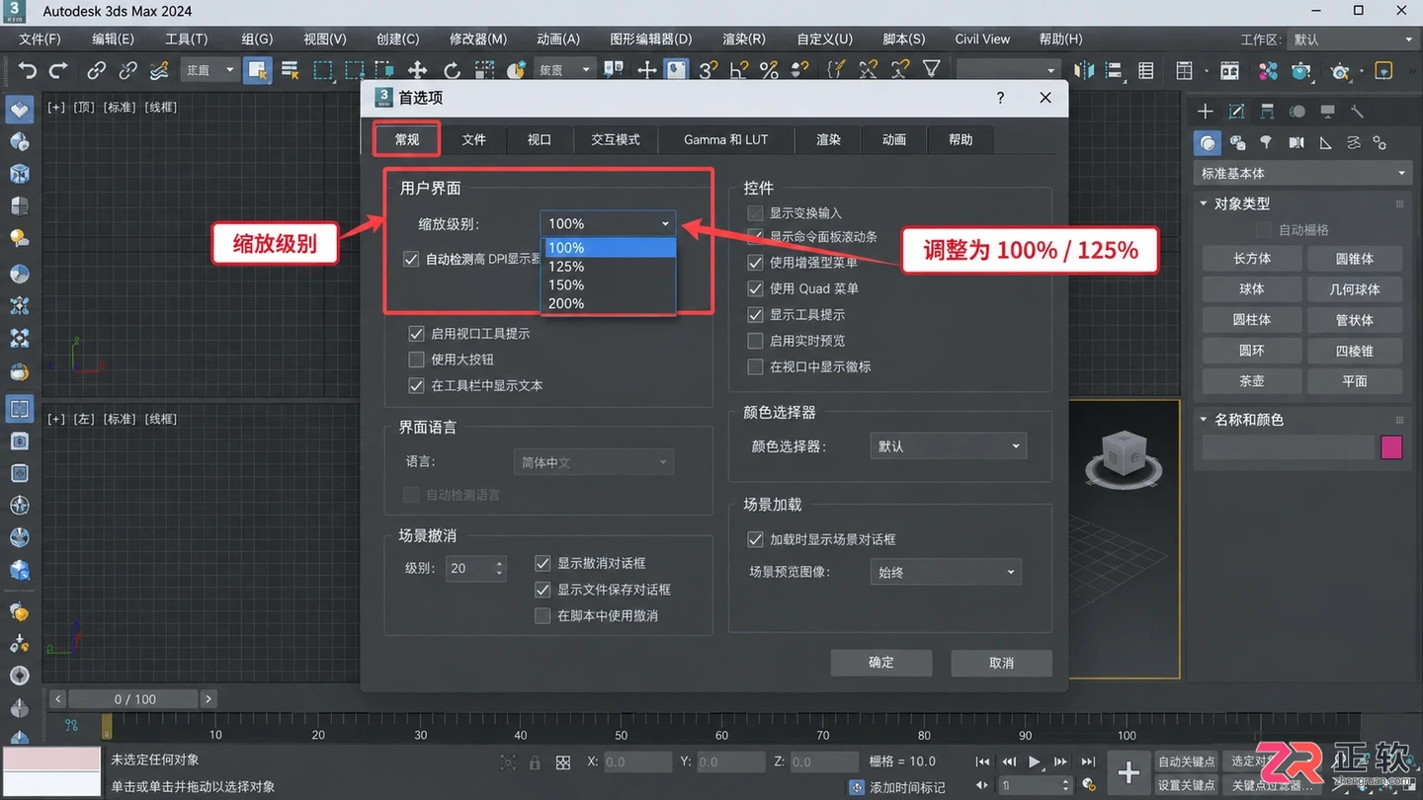Screen dimensions: 1423x800
Task: Open the Gamma 和 LUT tab
Action: click(725, 139)
